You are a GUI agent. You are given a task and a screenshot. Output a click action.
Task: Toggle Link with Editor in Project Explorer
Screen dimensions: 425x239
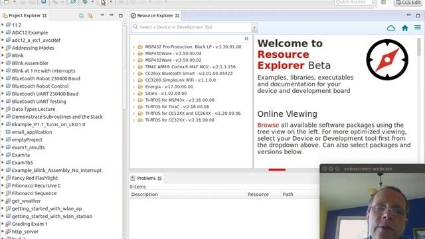click(x=90, y=16)
